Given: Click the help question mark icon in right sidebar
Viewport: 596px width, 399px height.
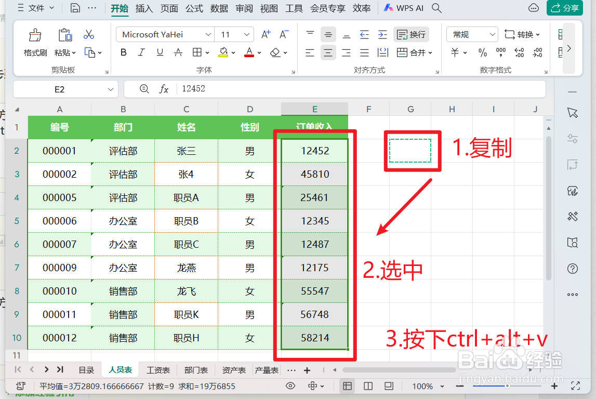Looking at the screenshot, I should pyautogui.click(x=572, y=269).
